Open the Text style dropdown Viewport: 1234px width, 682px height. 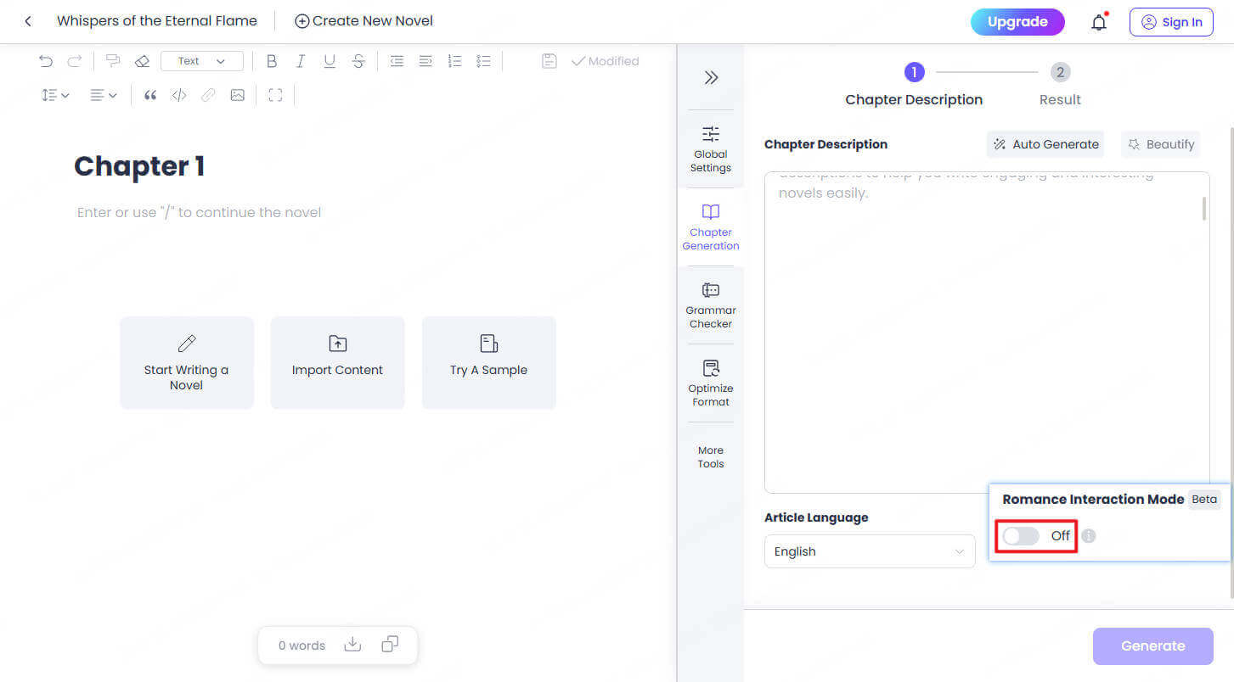pos(201,60)
